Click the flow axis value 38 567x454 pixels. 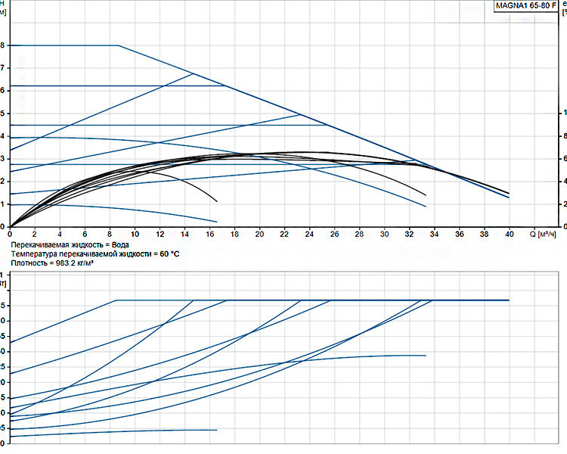coord(484,235)
